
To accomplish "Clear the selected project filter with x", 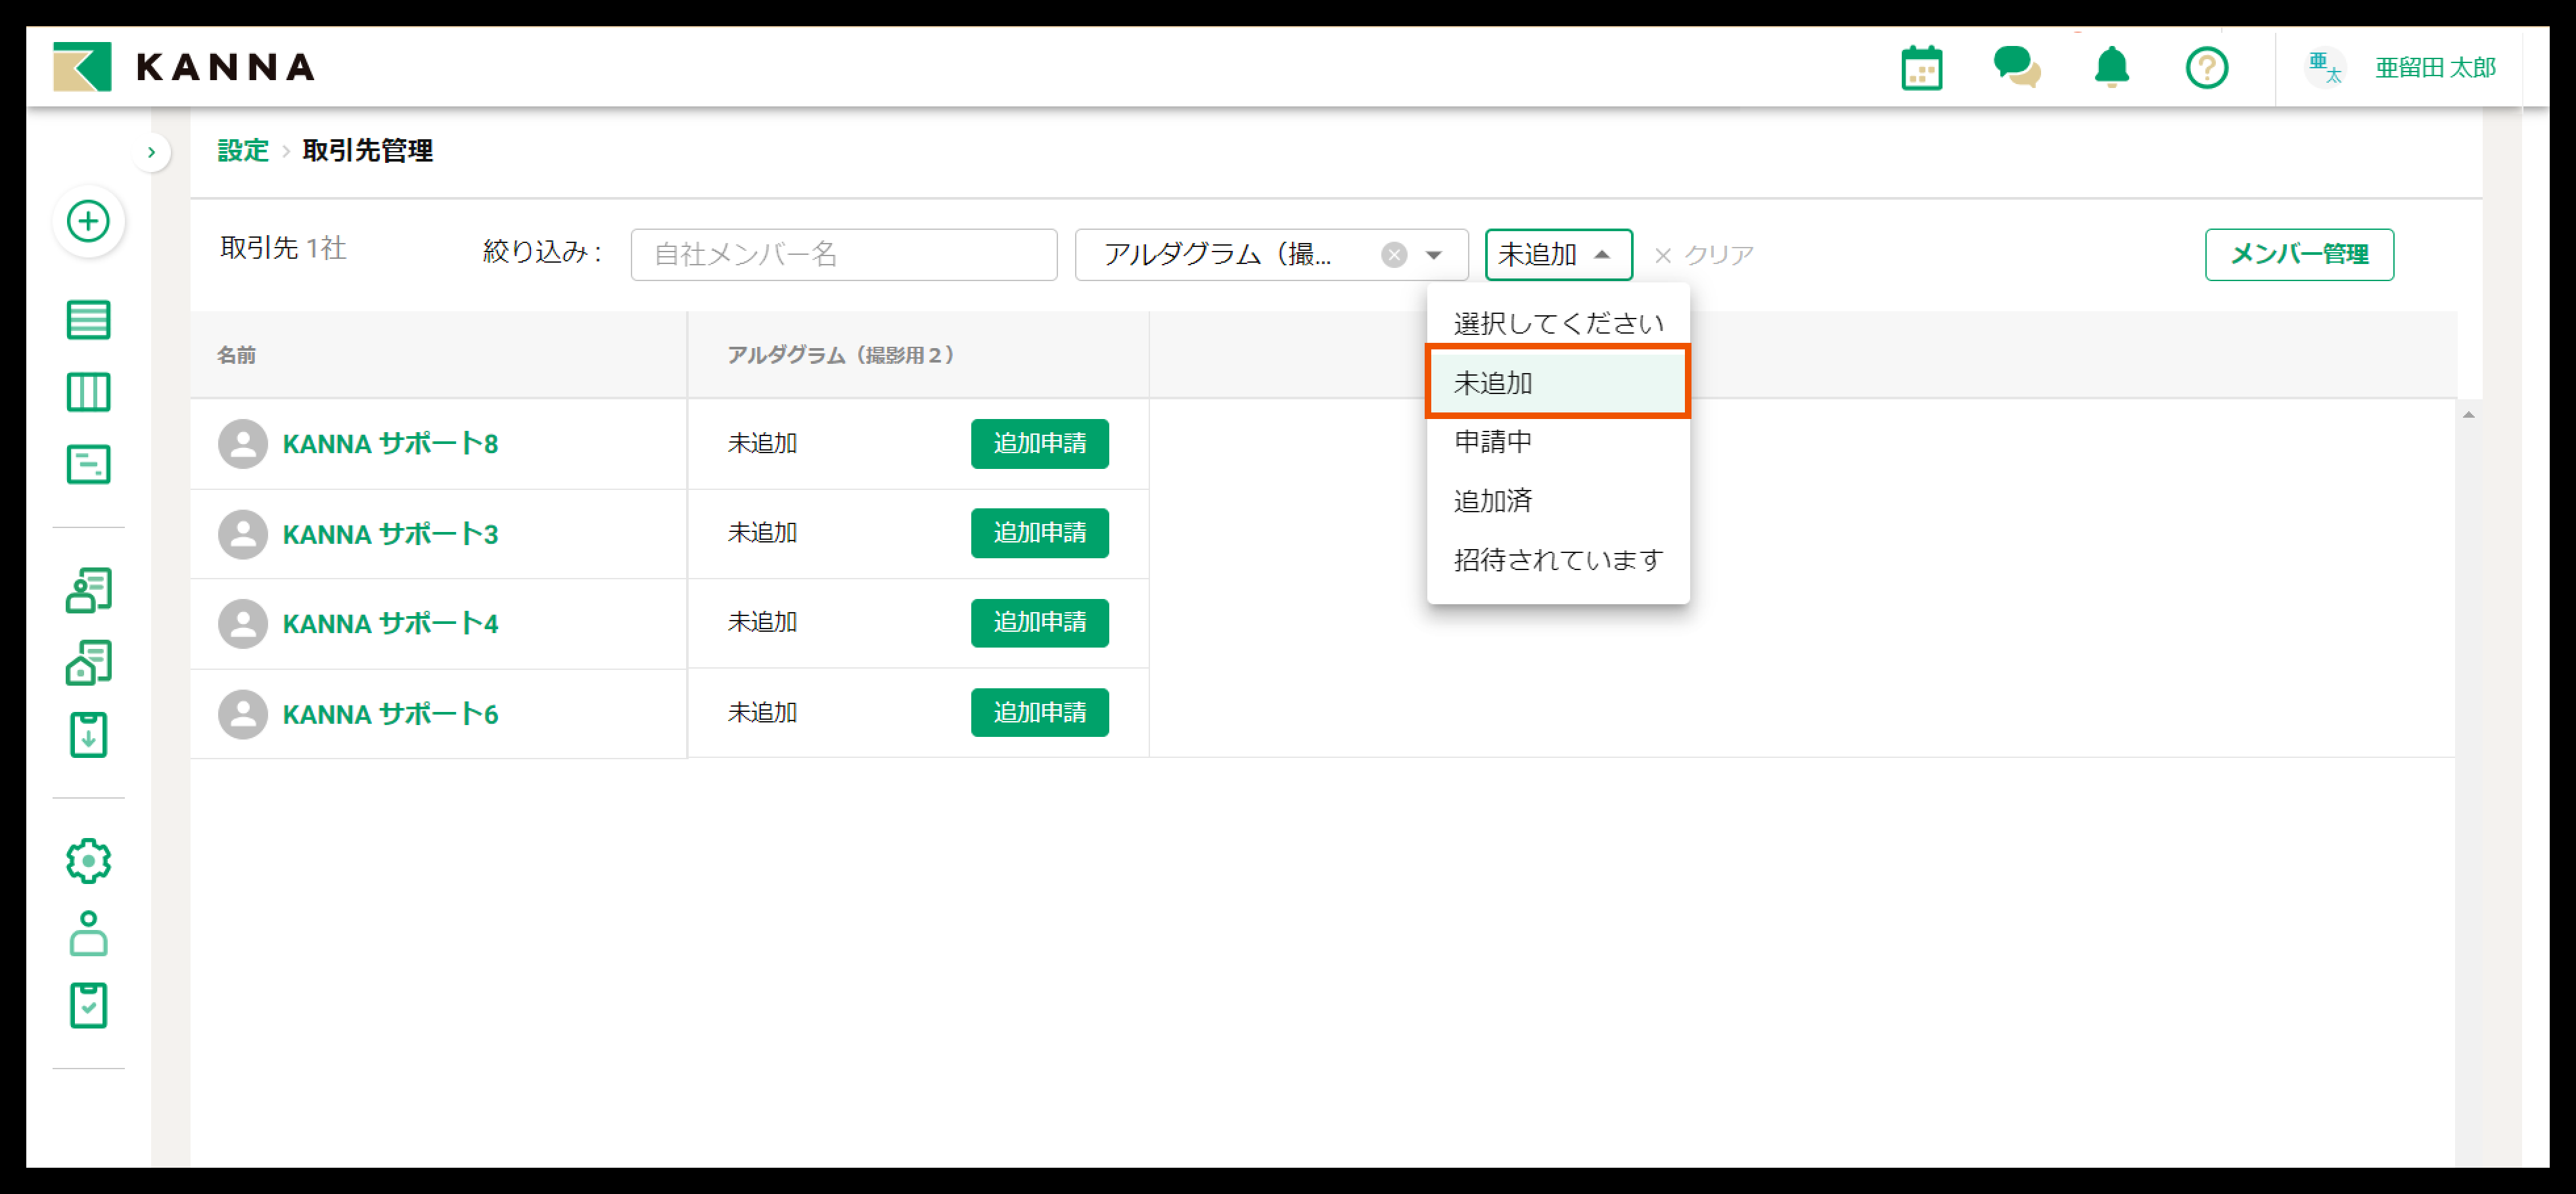I will [x=1393, y=255].
